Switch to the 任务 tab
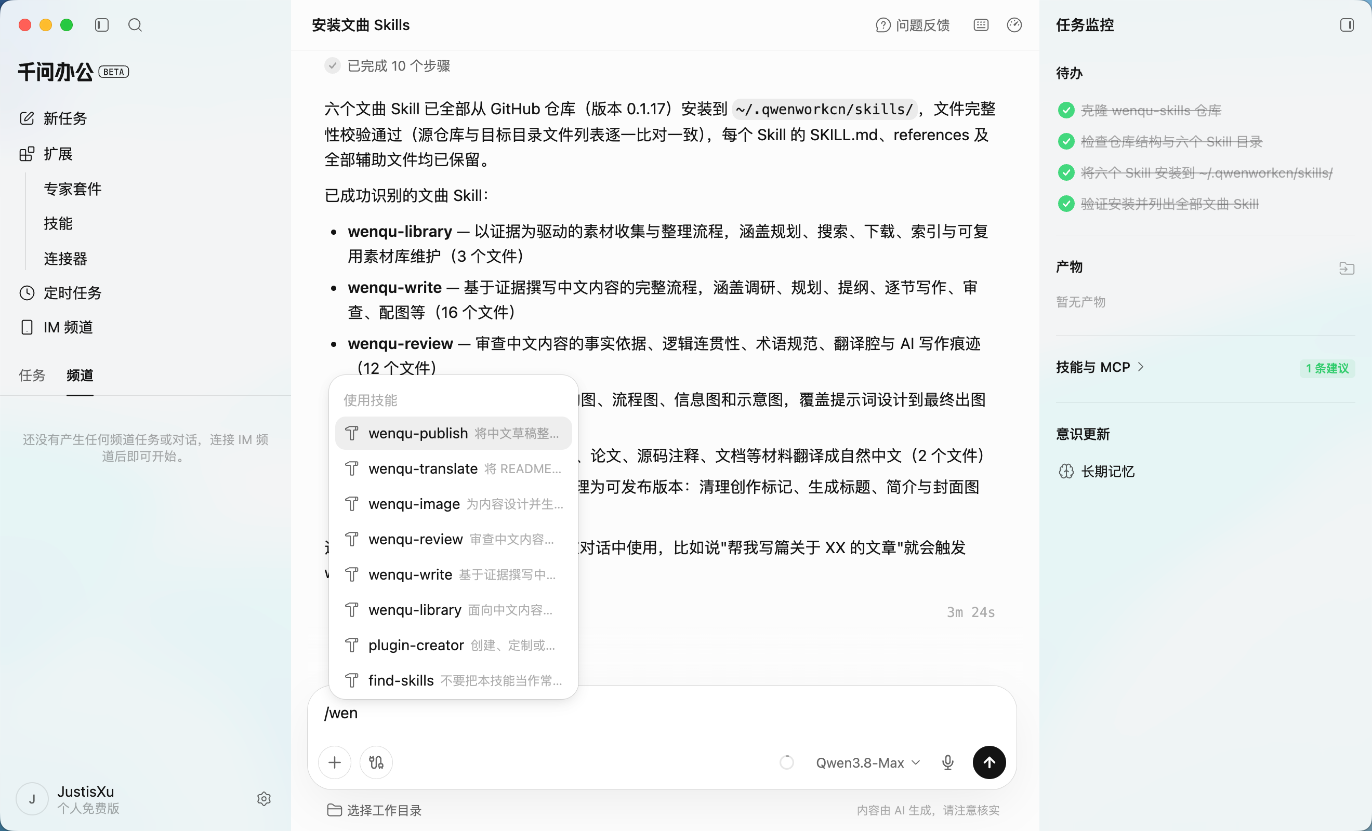1372x831 pixels. (32, 375)
